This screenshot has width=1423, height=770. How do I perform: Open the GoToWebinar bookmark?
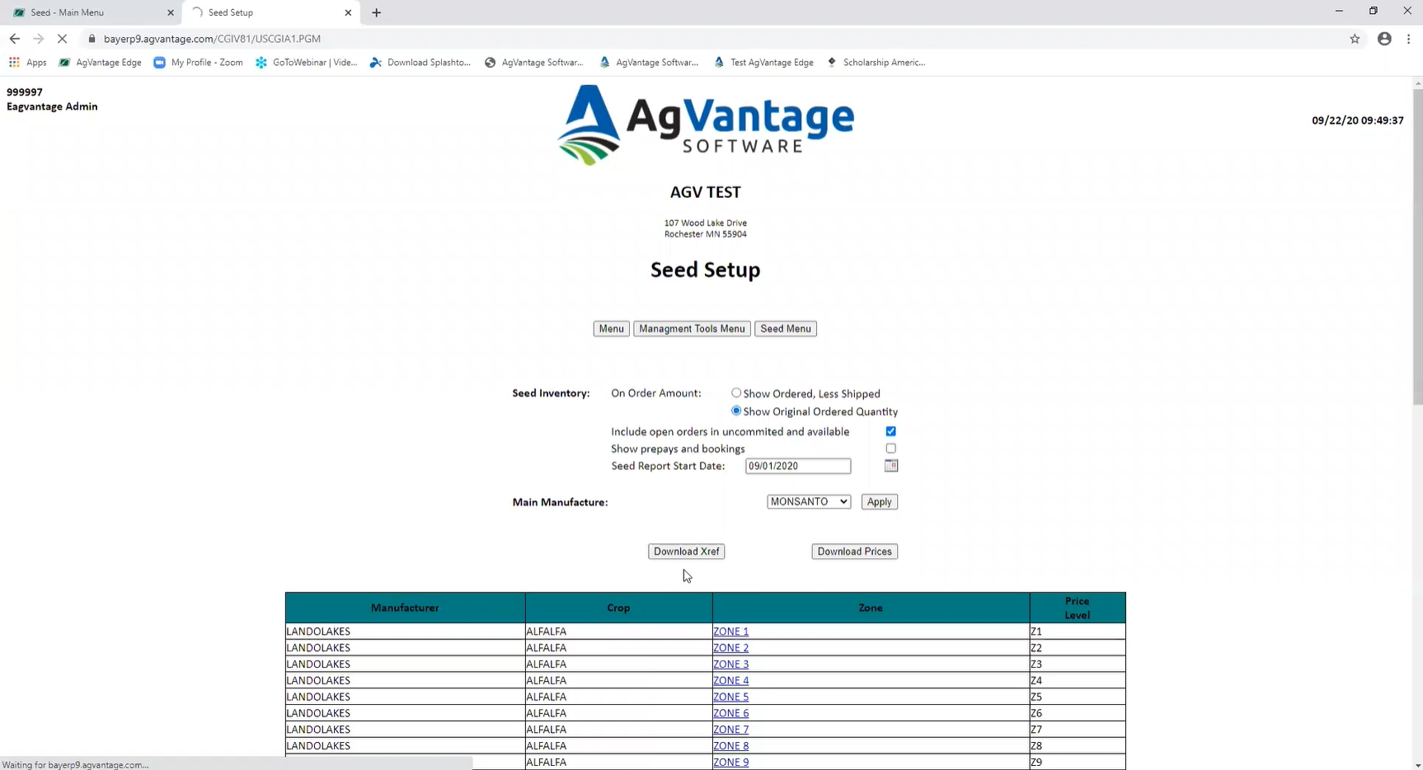306,63
